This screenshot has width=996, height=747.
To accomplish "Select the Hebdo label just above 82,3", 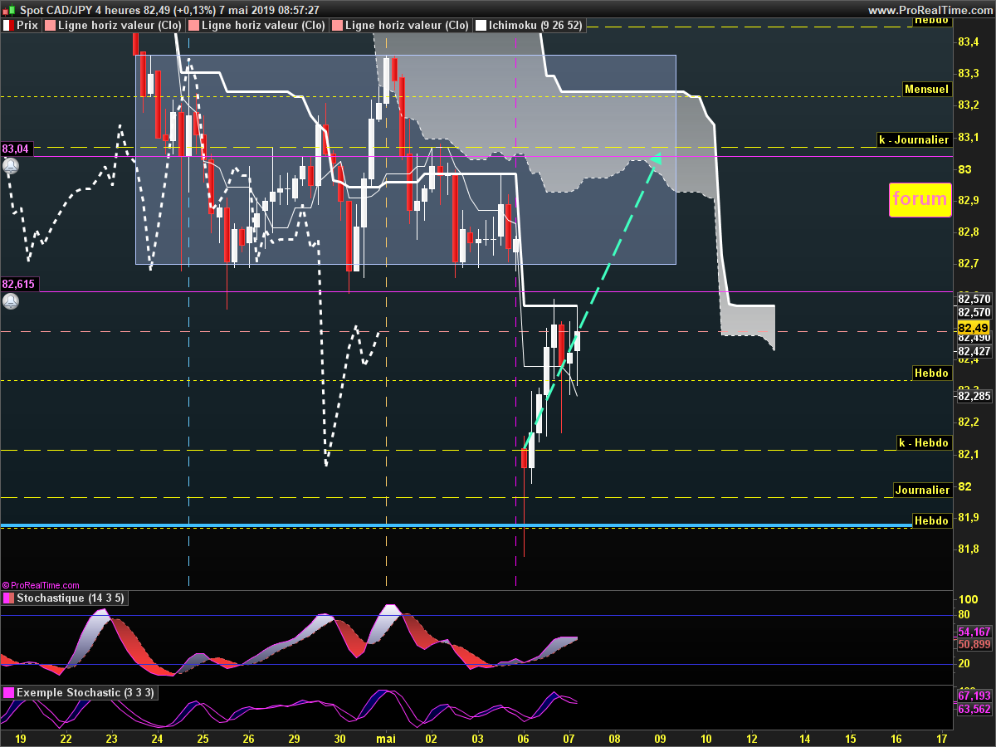I will (x=931, y=373).
